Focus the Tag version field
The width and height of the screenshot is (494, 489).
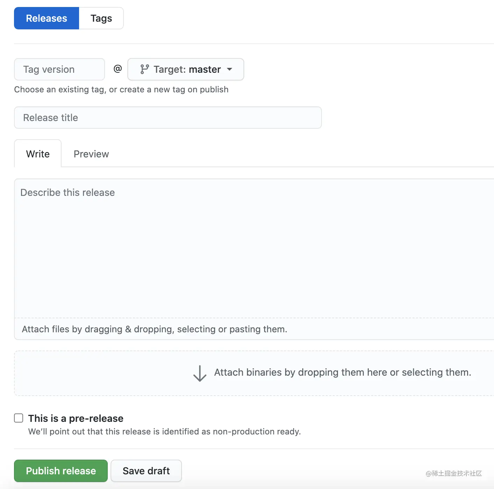click(59, 69)
